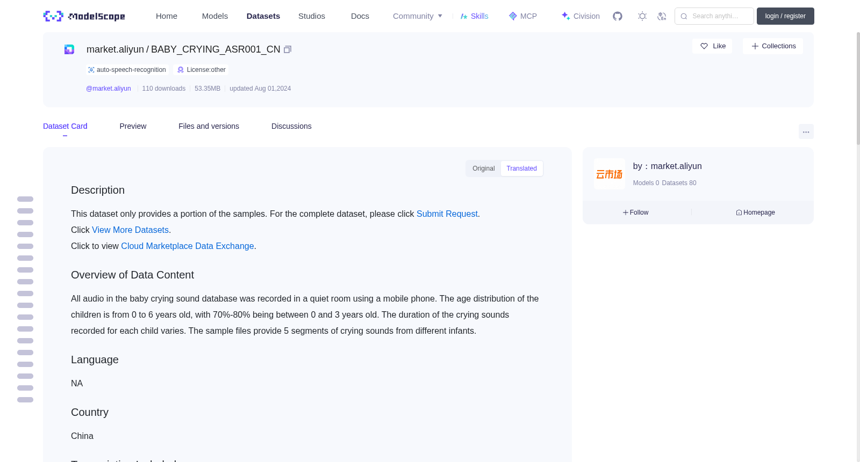Go to the Datasets nav item
This screenshot has height=462, width=860.
(x=263, y=16)
